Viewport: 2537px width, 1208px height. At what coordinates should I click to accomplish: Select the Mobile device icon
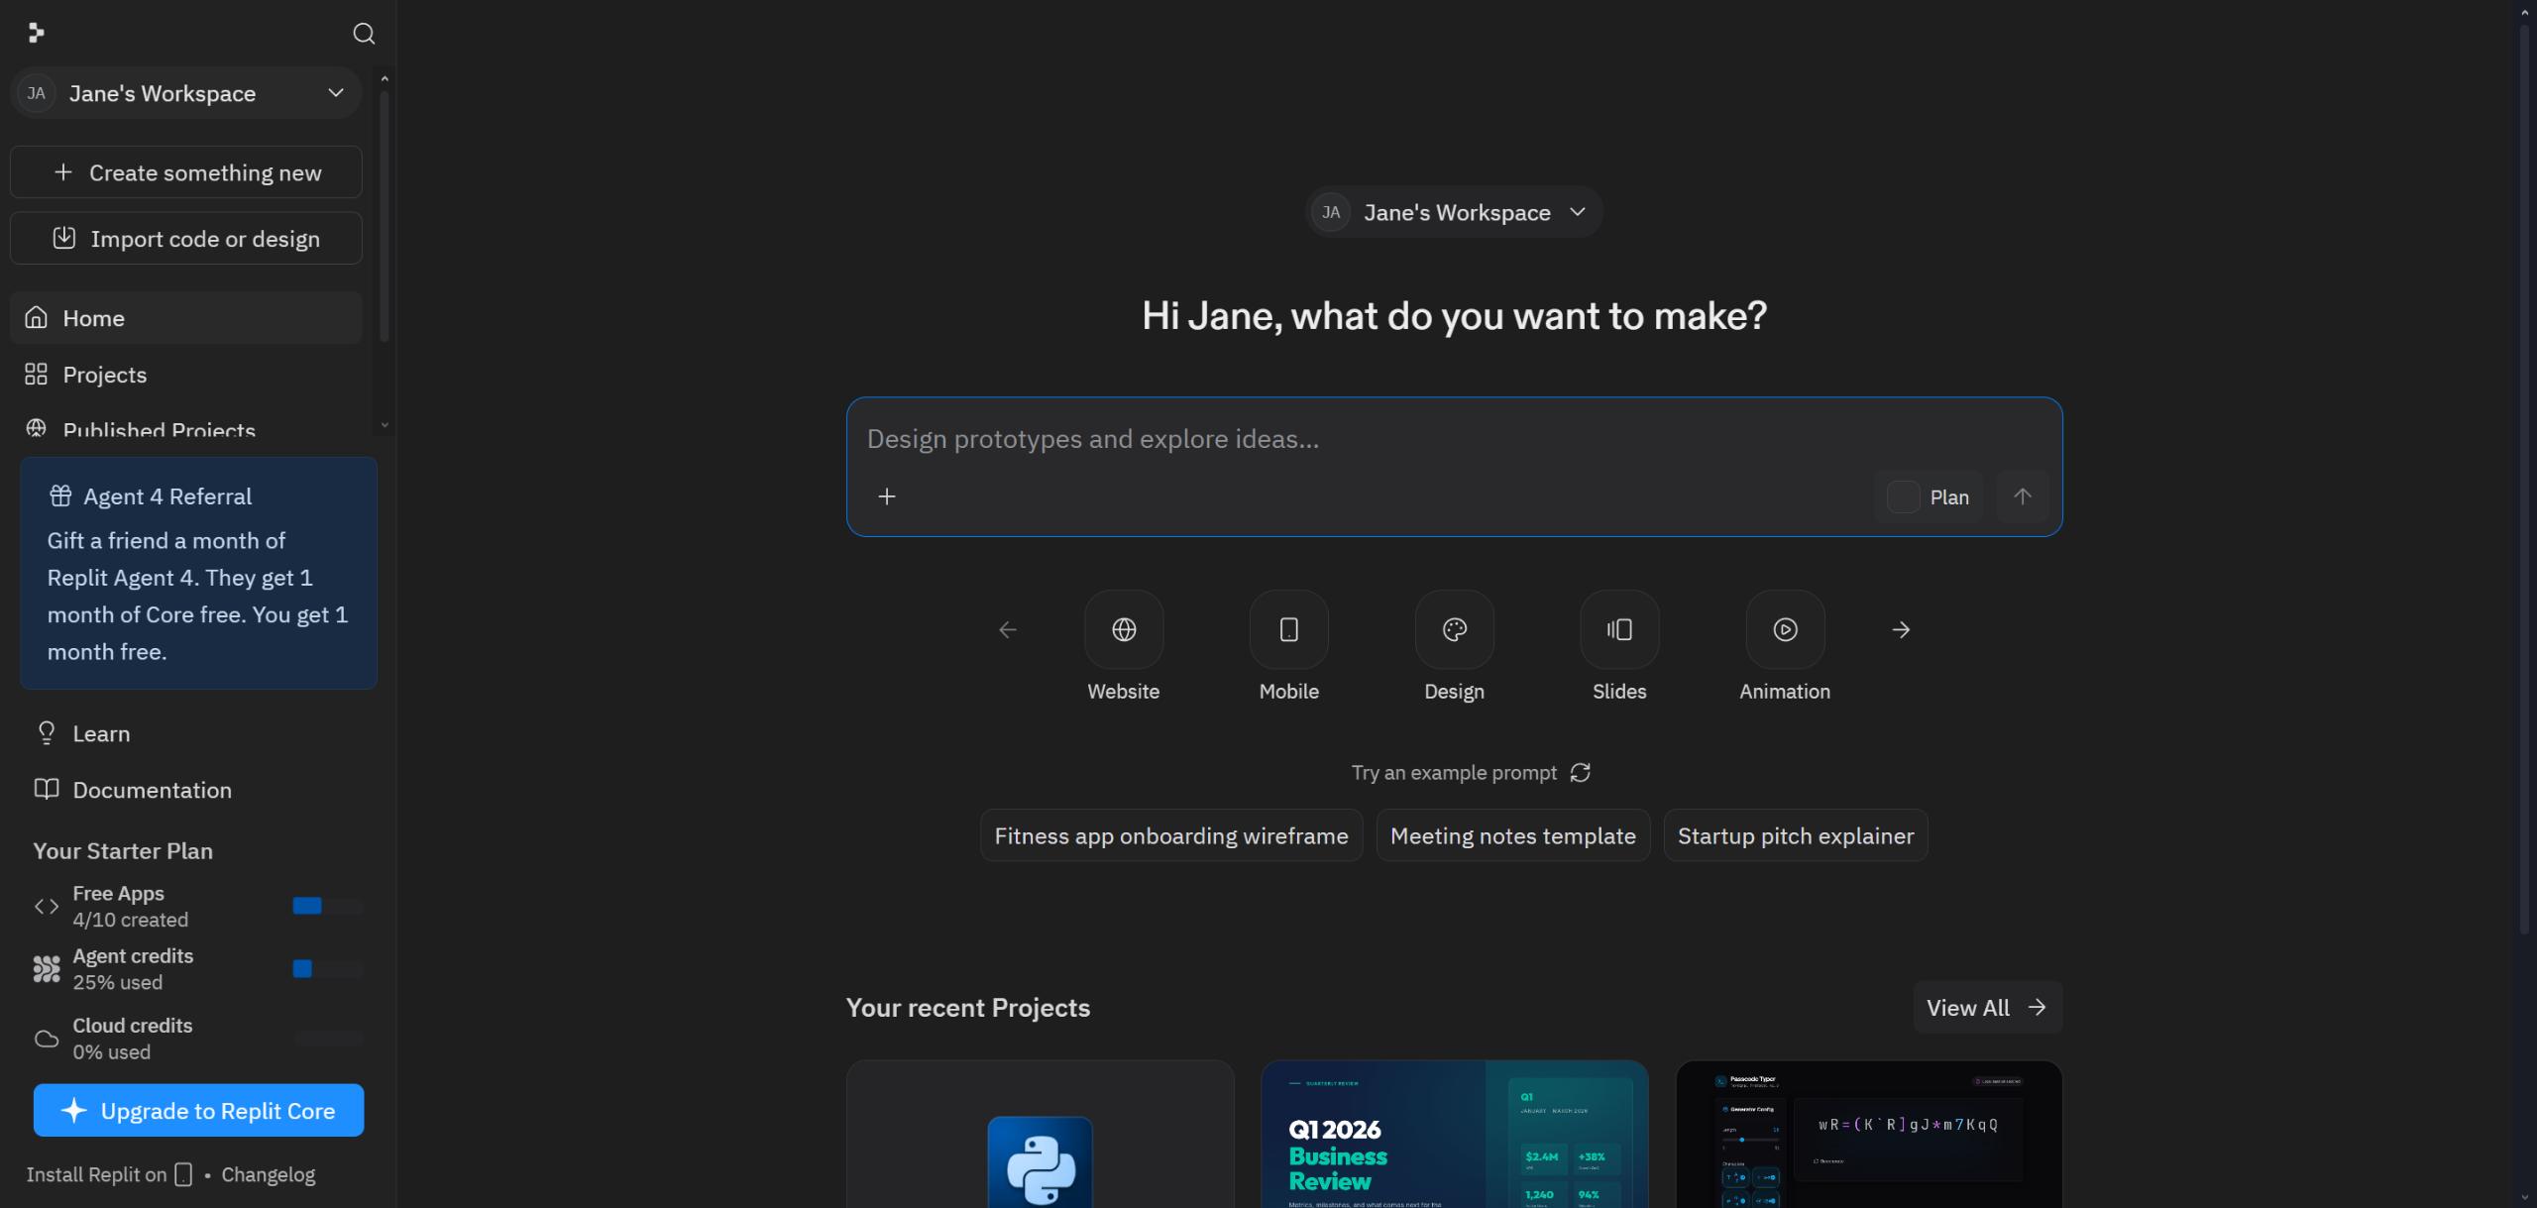1288,629
